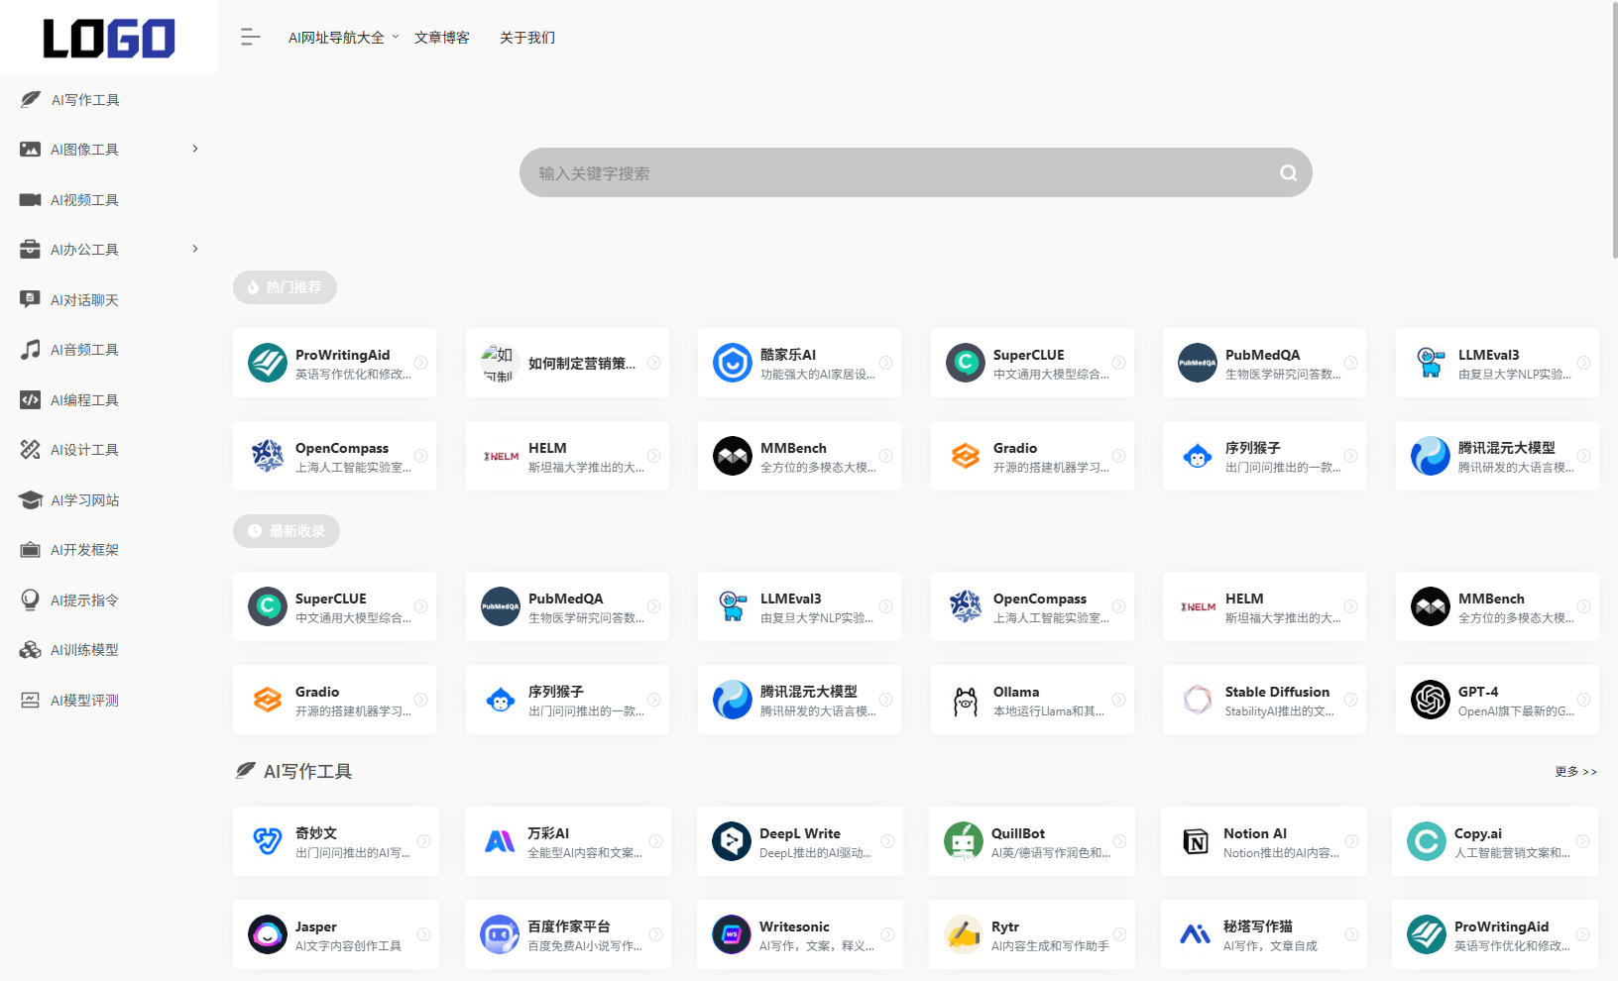
Task: Expand the AI图像工具 submenu arrow
Action: coord(195,149)
